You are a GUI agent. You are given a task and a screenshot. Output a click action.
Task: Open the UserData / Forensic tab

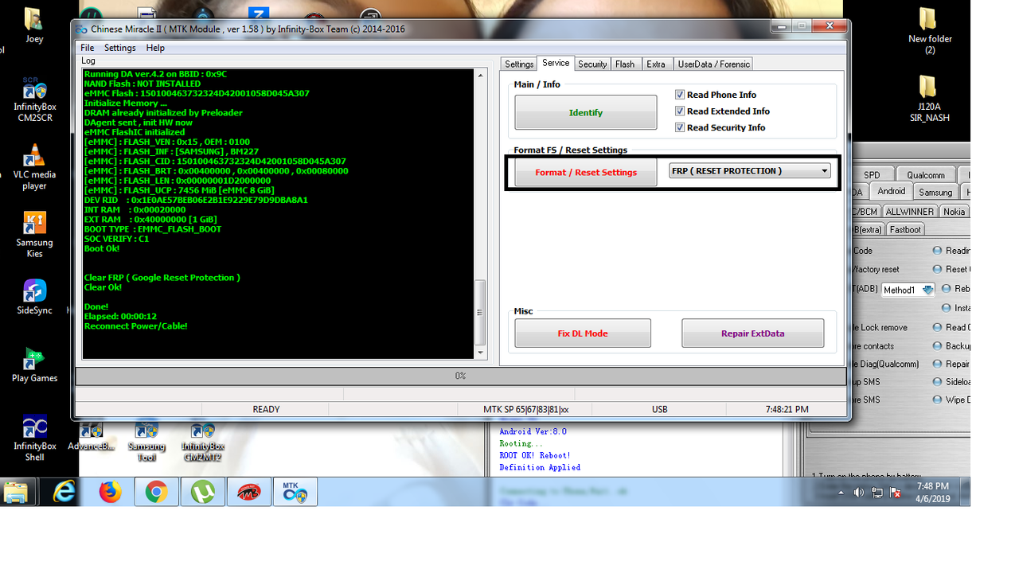coord(713,64)
